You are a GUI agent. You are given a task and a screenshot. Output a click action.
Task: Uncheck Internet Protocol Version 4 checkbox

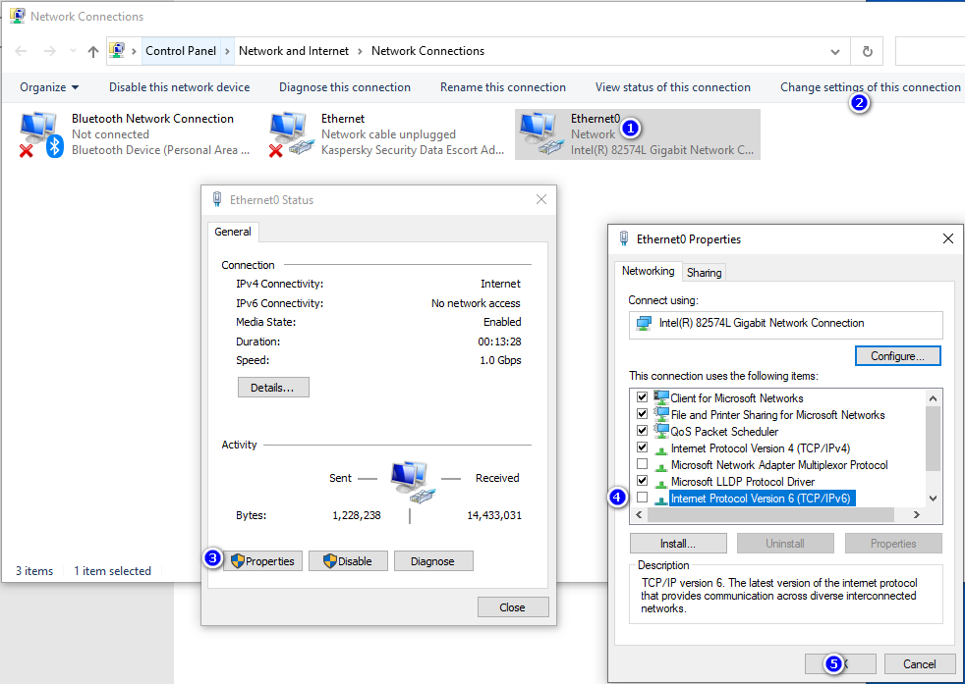point(643,447)
